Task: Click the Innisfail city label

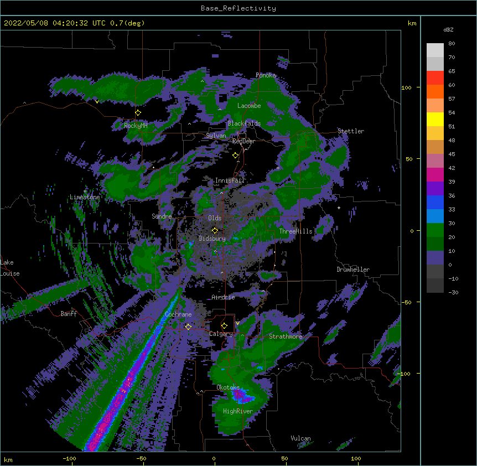Action: tap(230, 180)
